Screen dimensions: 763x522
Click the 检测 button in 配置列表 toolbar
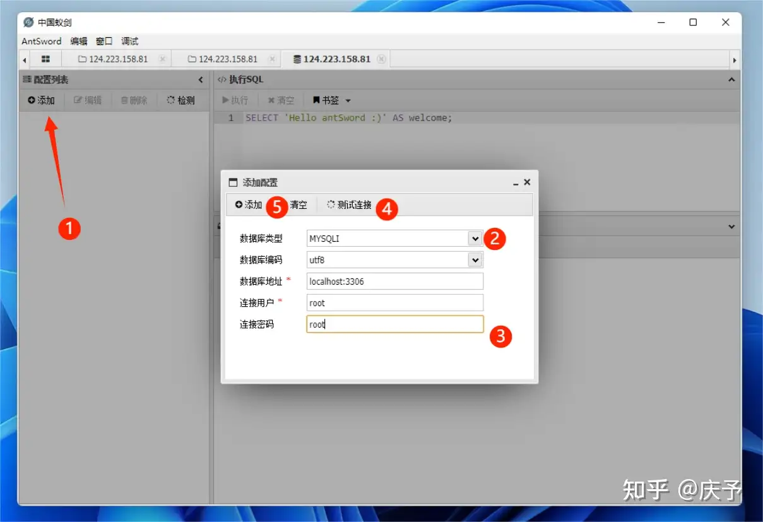point(180,100)
